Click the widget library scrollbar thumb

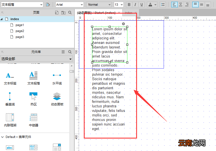[x=72, y=71]
